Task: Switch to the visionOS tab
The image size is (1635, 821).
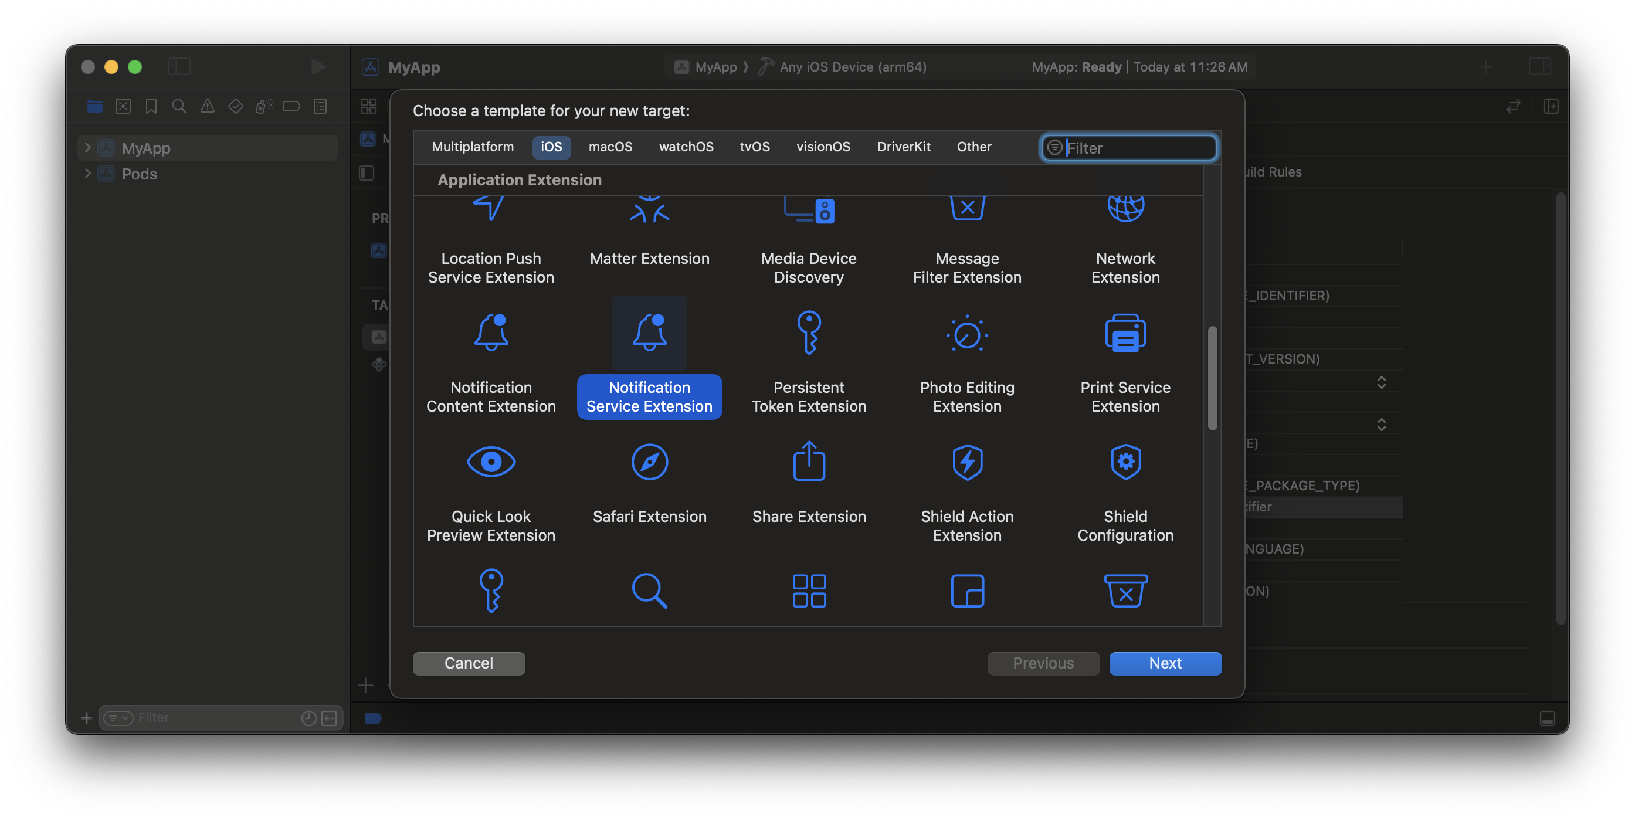Action: [x=823, y=147]
